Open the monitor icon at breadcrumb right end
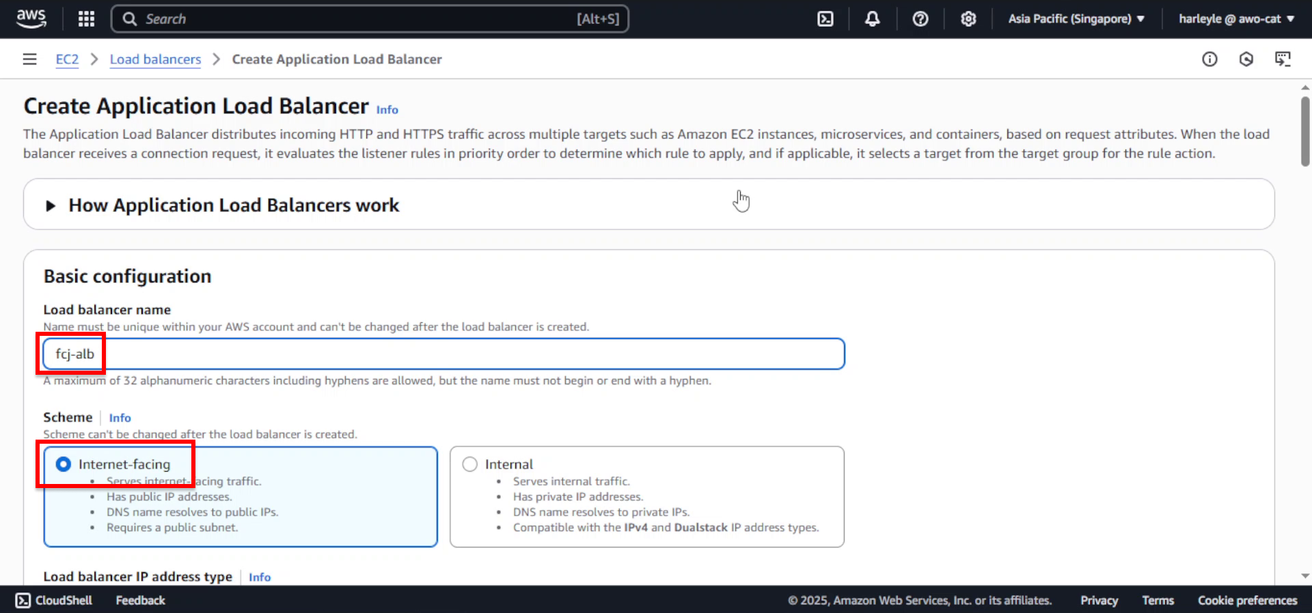The width and height of the screenshot is (1312, 613). click(x=1283, y=59)
